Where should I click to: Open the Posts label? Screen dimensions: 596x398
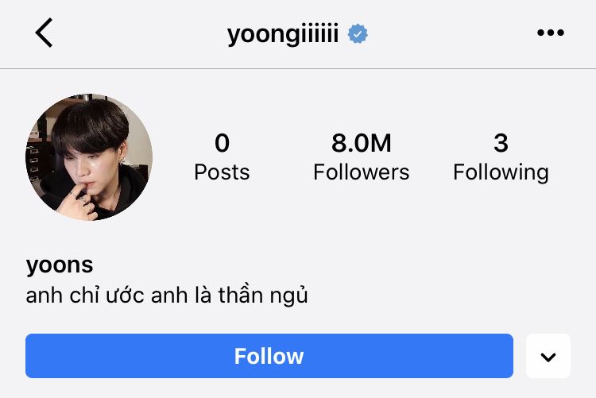click(222, 172)
